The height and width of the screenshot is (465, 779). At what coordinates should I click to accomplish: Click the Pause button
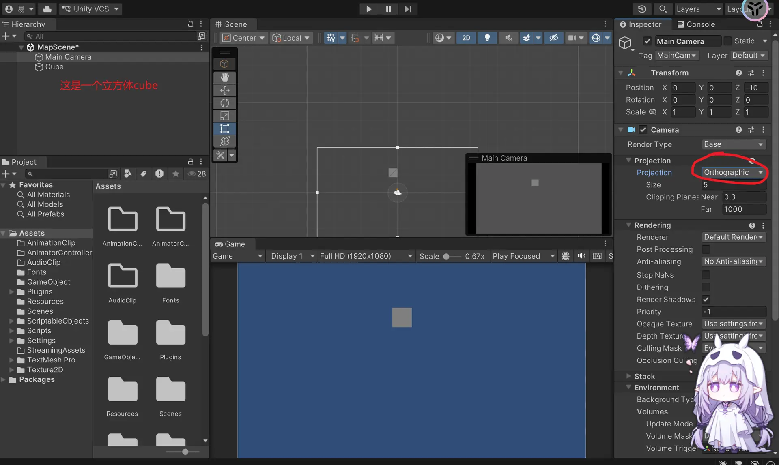click(388, 9)
